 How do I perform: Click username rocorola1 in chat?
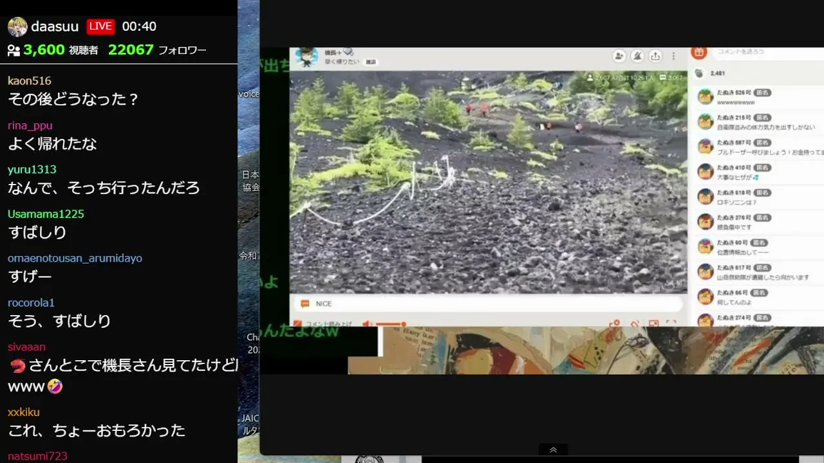tap(31, 303)
